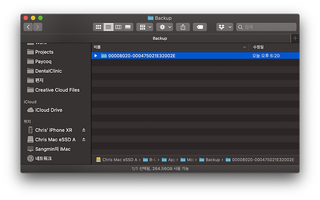Add a new tab with plus button

(x=295, y=38)
